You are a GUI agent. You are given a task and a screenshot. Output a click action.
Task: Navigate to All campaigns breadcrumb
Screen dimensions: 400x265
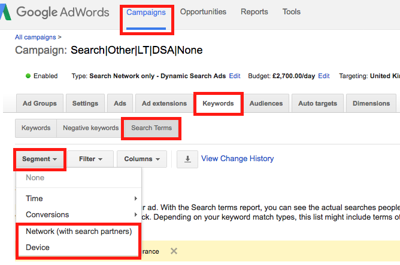pyautogui.click(x=35, y=37)
